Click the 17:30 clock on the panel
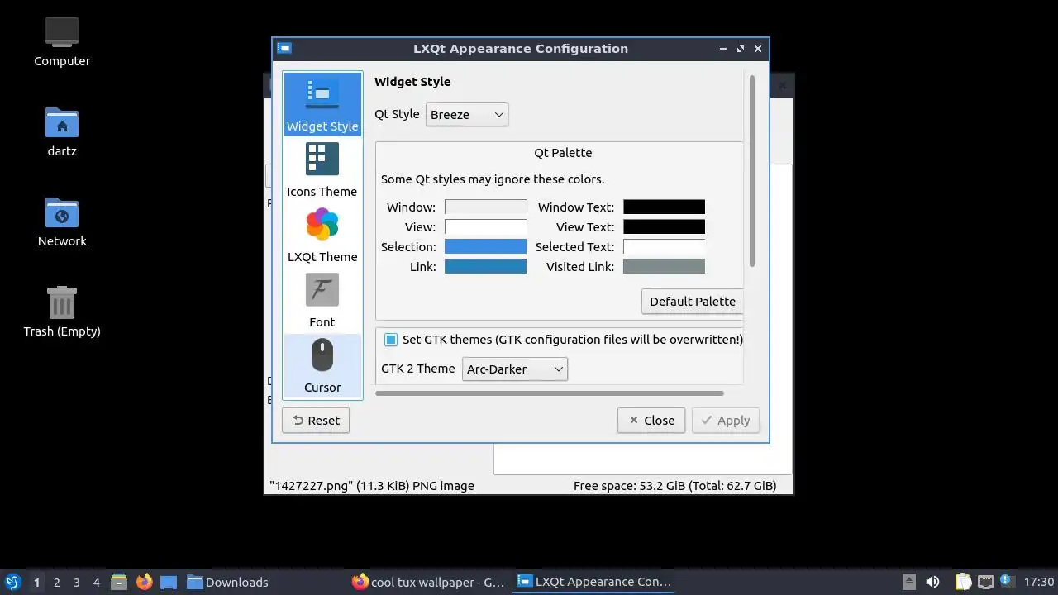The width and height of the screenshot is (1058, 595). point(1039,582)
